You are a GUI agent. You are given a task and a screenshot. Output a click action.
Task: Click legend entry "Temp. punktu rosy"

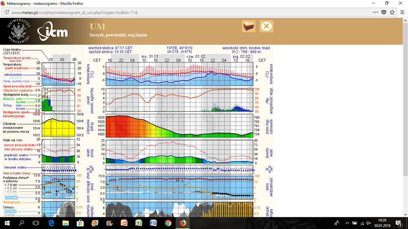[16, 81]
